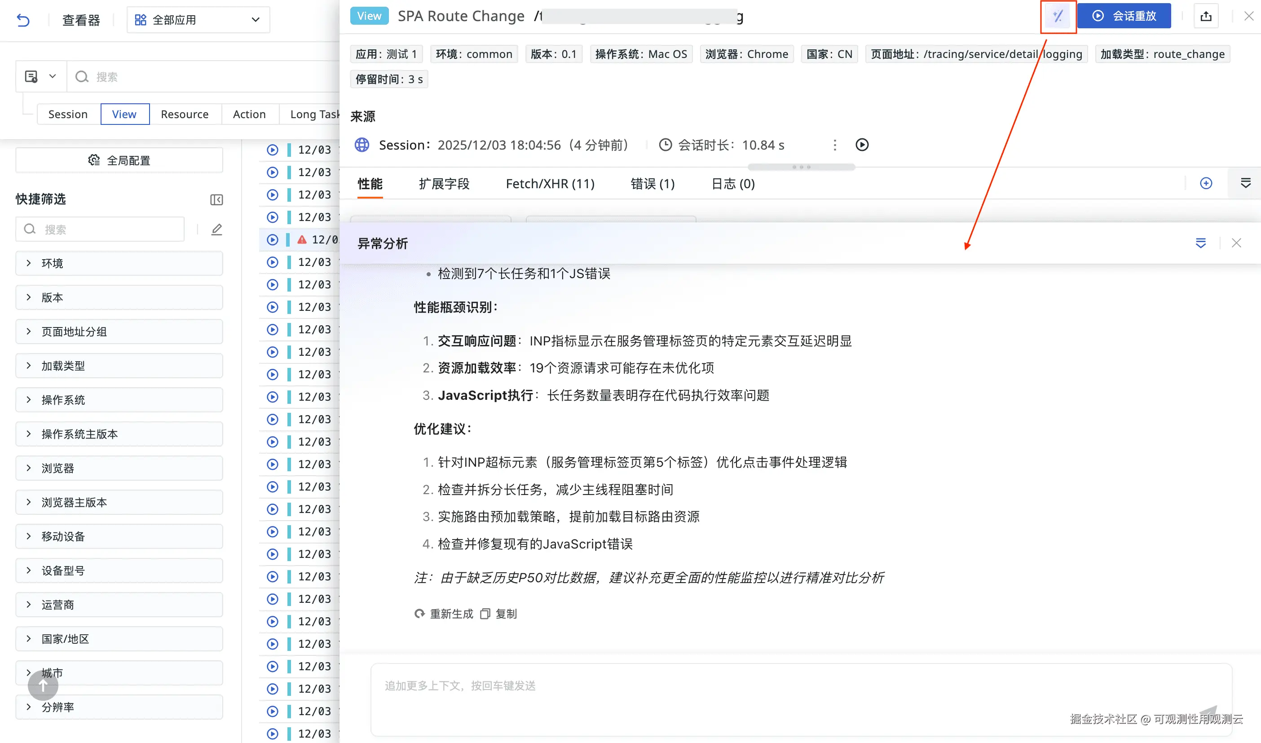Collapse the quick filter panel icon
The image size is (1261, 743).
[x=216, y=199]
